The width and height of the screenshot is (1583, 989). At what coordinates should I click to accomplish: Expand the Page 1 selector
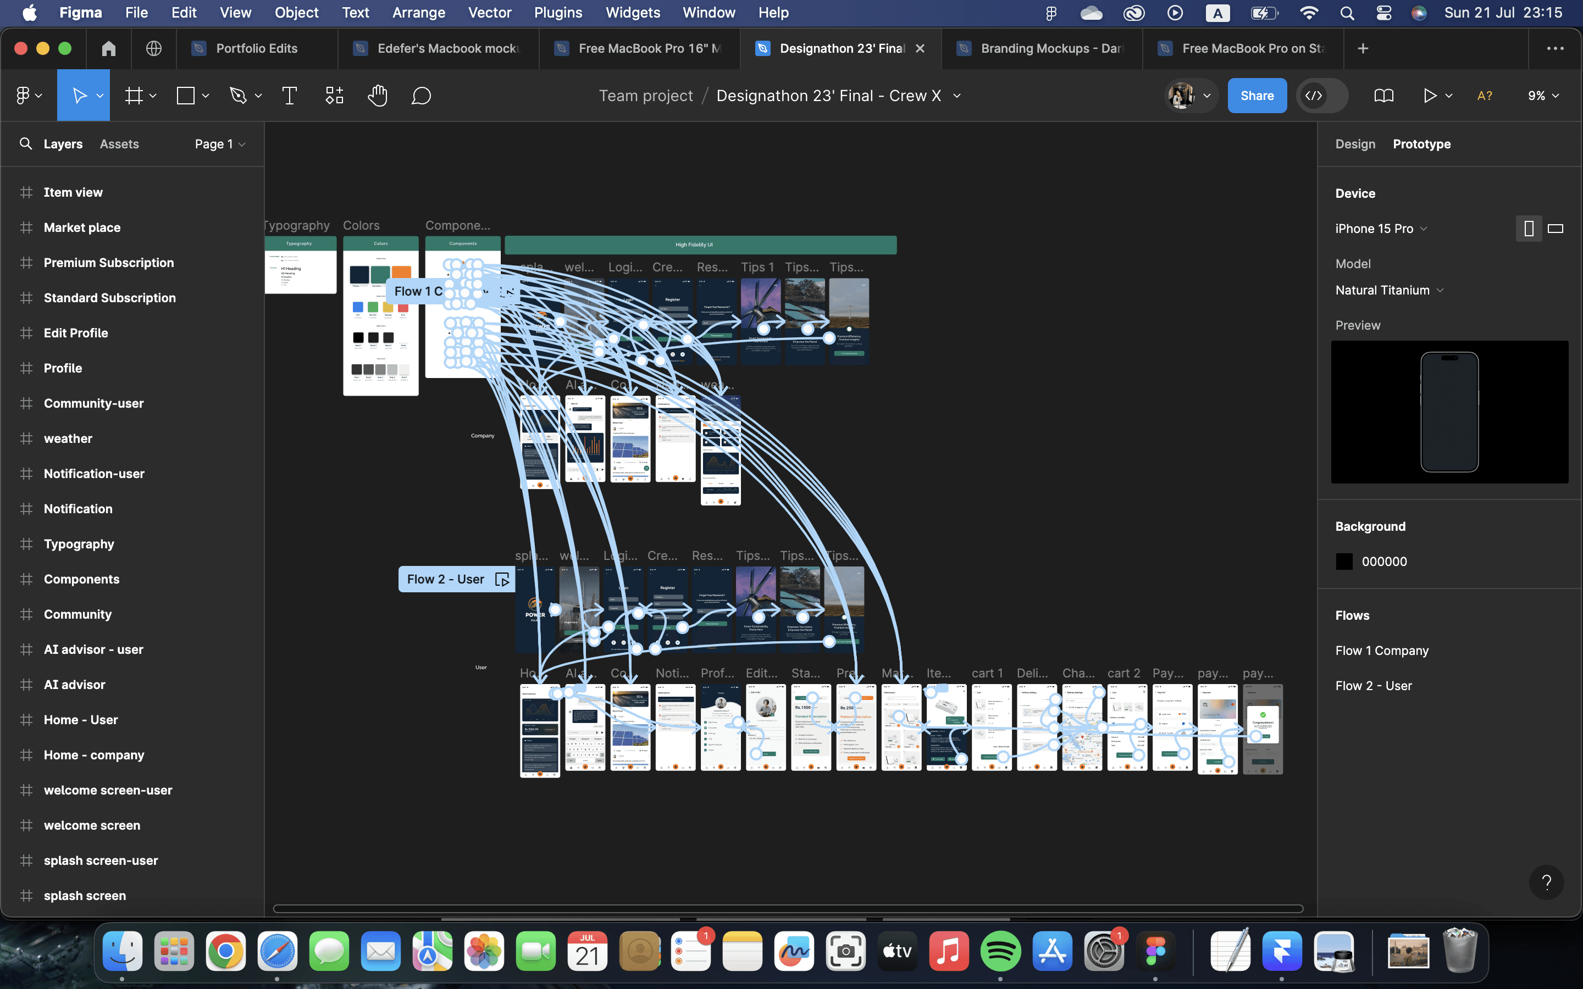pos(220,144)
